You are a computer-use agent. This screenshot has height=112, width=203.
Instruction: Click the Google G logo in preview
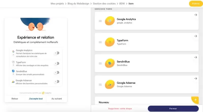13,52
